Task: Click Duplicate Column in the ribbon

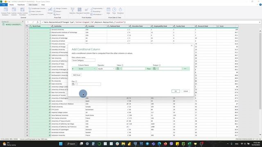Action: [36, 15]
